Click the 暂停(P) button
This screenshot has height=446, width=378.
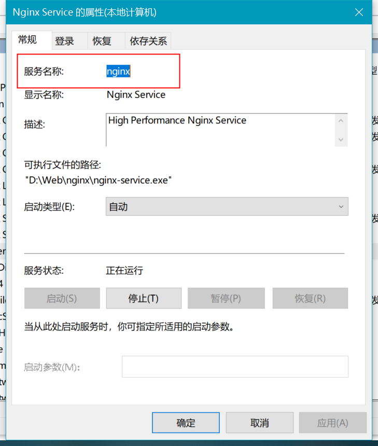click(226, 298)
